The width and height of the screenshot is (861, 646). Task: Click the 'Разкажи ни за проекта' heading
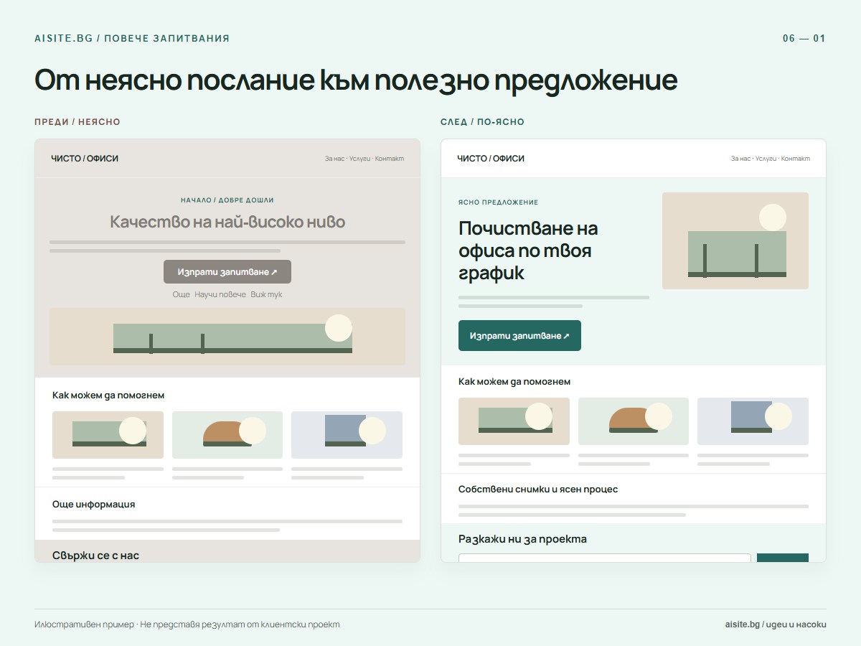[x=522, y=539]
